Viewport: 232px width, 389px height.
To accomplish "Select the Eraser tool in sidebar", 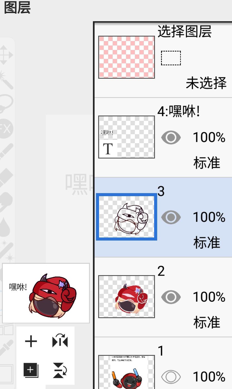I will (x=6, y=177).
